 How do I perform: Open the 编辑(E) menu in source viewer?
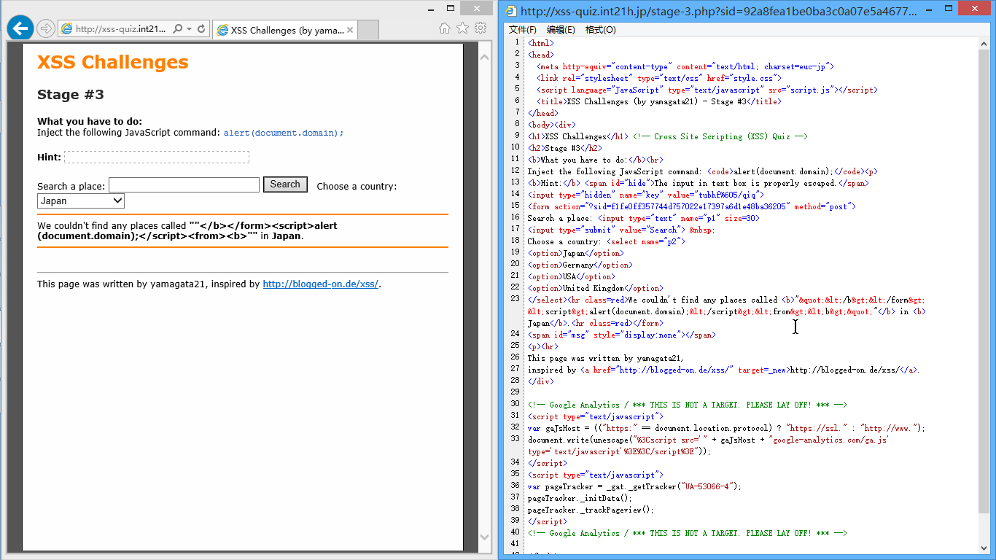click(561, 30)
